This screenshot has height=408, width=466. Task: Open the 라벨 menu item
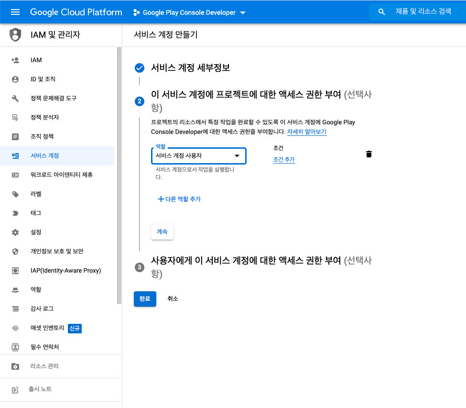[57, 194]
